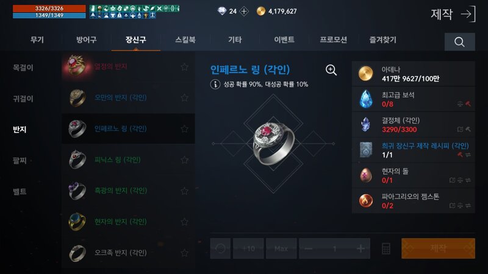Switch to the 방어구 tab

coord(86,40)
